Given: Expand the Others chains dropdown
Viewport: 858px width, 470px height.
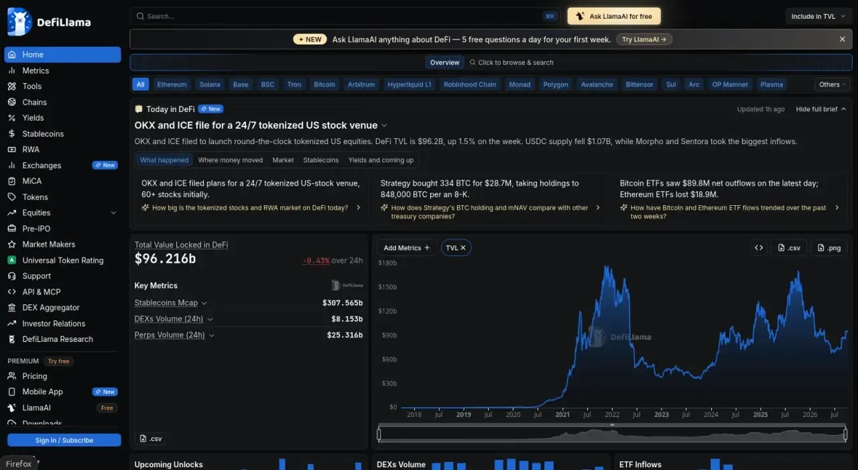Looking at the screenshot, I should [833, 84].
